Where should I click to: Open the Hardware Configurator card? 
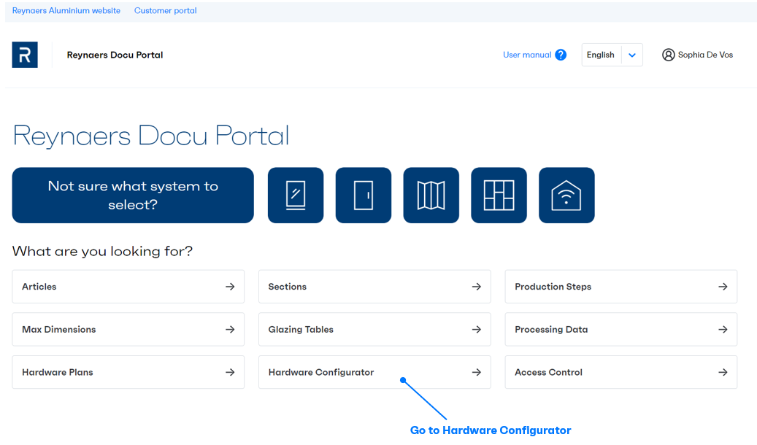(374, 372)
